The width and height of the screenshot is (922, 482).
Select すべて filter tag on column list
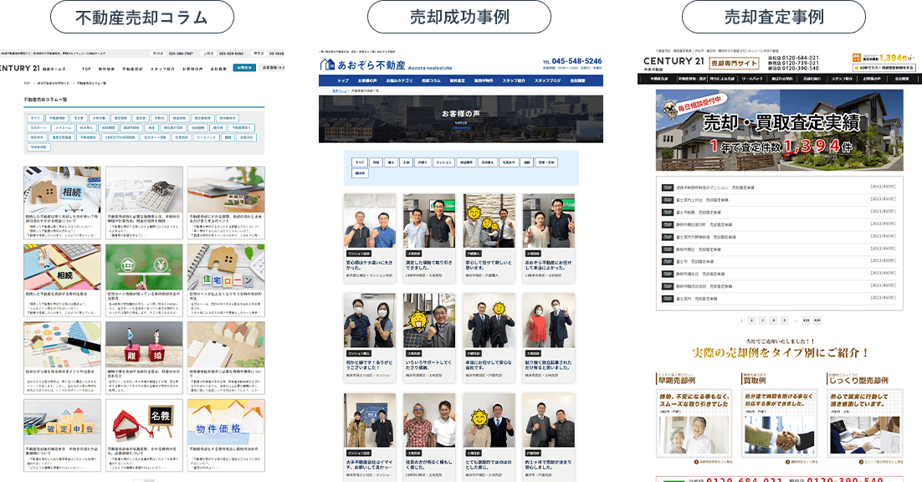[x=35, y=118]
